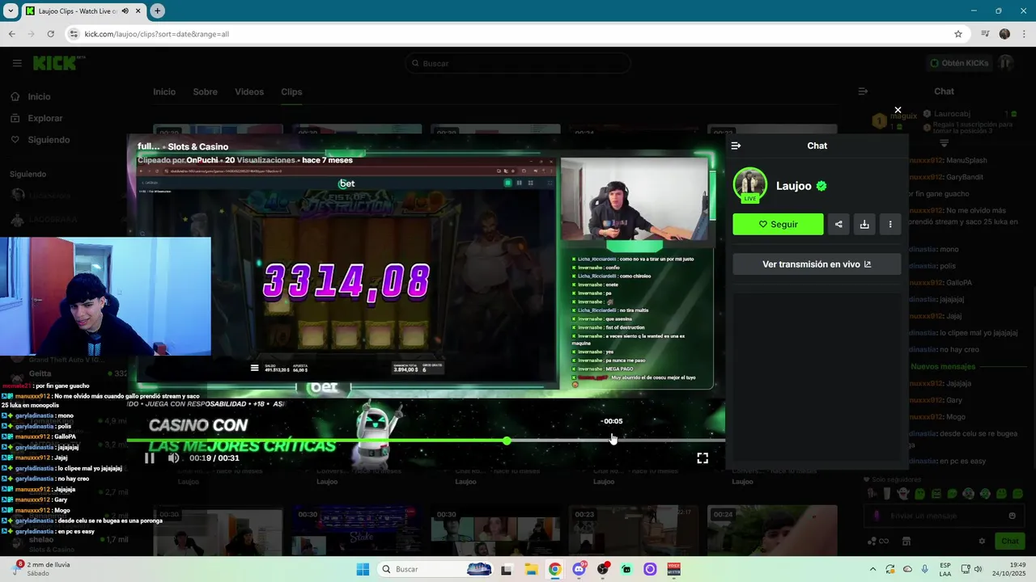Open a new browser tab

157,11
